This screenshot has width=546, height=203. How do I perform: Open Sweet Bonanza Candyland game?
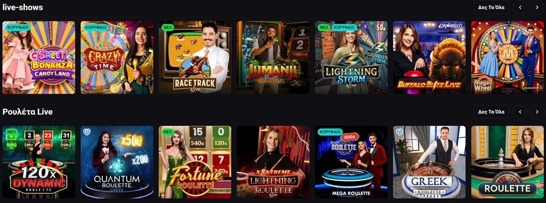[39, 58]
